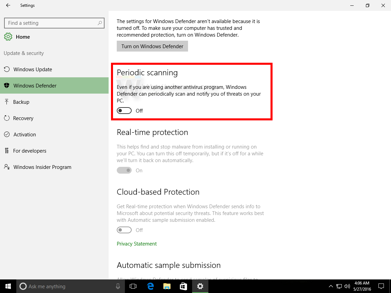Click Turn on Windows Defender
This screenshot has height=293, width=391.
pos(152,46)
